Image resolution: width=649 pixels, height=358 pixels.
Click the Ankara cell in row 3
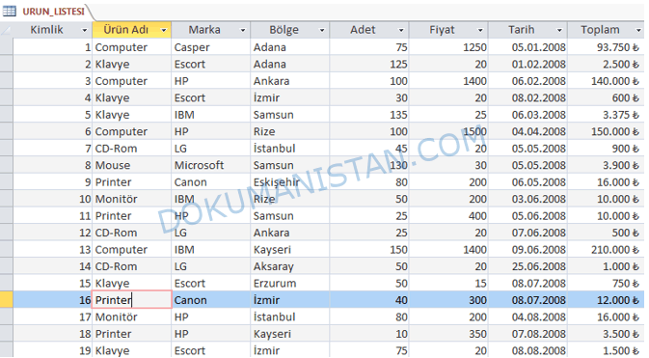tap(289, 81)
